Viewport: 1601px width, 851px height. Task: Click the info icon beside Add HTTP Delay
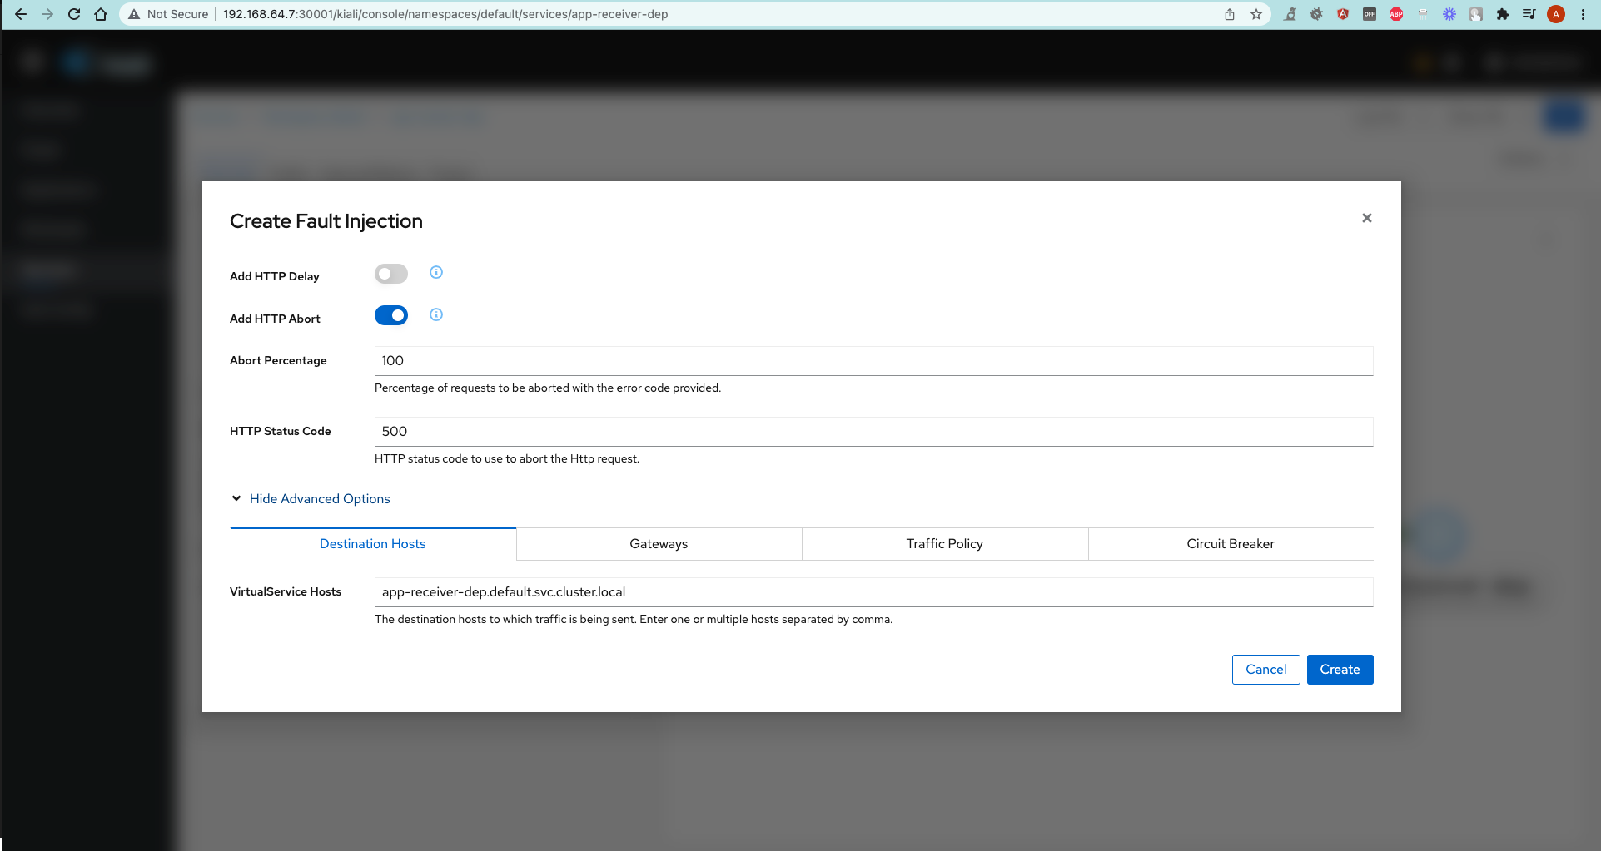click(435, 272)
